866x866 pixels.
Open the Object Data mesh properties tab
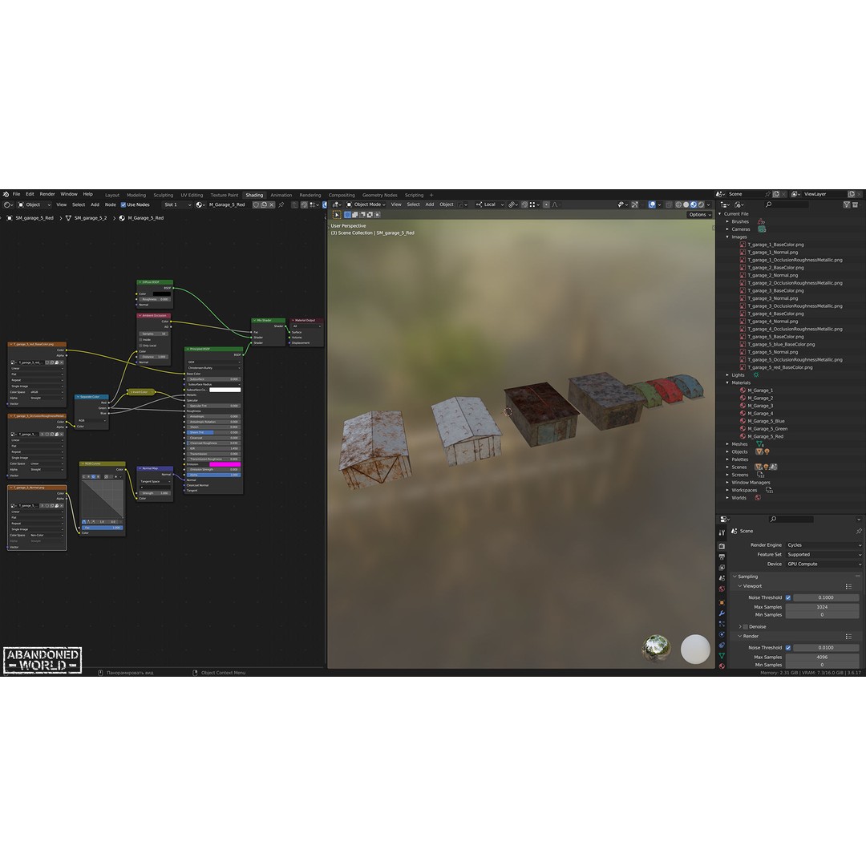[722, 656]
